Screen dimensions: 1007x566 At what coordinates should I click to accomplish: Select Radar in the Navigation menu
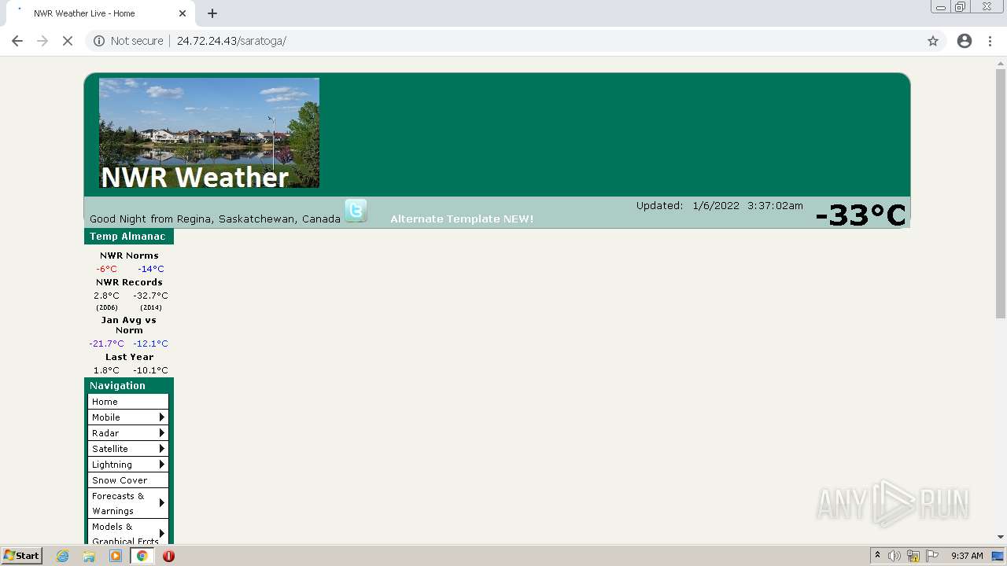[x=128, y=433]
